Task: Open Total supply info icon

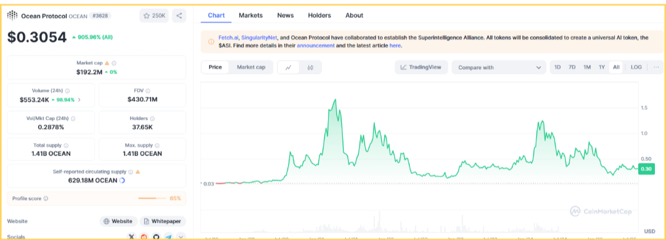Action: tap(66, 145)
